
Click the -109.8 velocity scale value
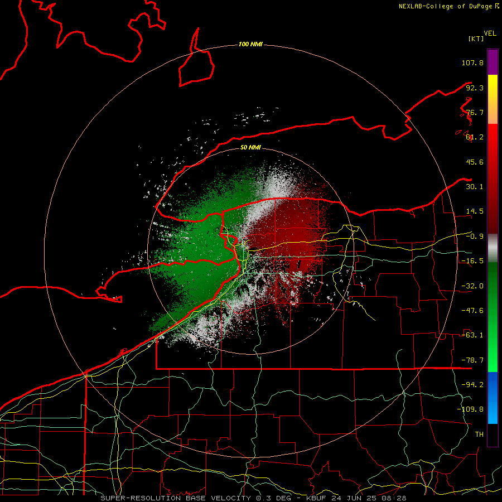[470, 409]
